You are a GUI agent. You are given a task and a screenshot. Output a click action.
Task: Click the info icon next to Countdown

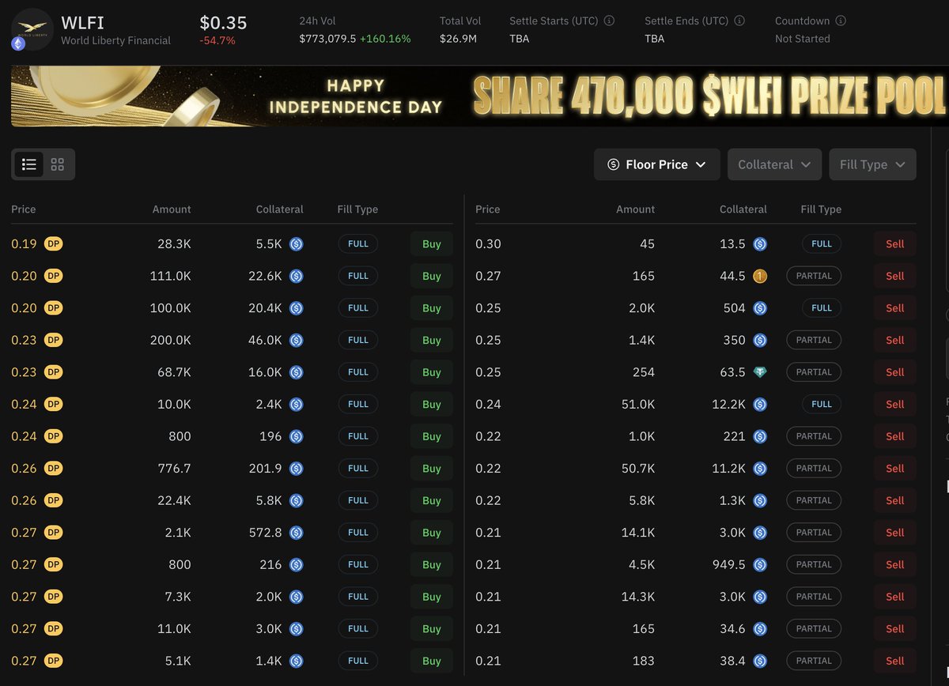pyautogui.click(x=841, y=21)
